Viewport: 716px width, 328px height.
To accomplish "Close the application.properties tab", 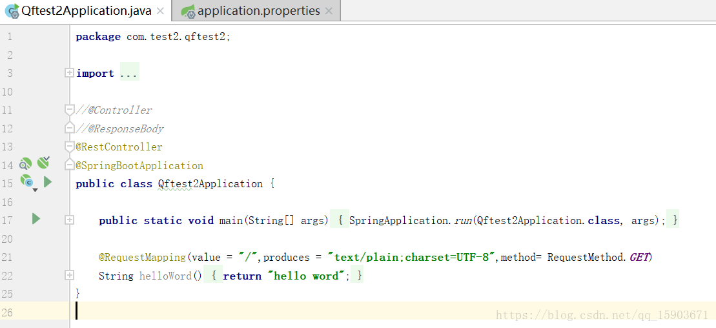I will coord(329,11).
